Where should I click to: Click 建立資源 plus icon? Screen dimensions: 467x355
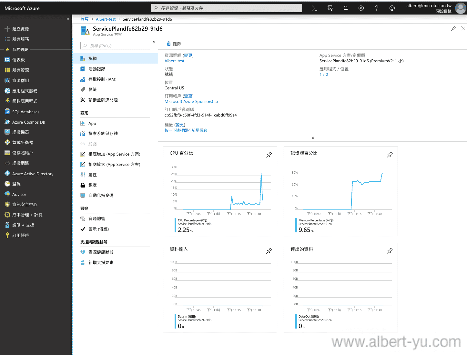pyautogui.click(x=7, y=29)
